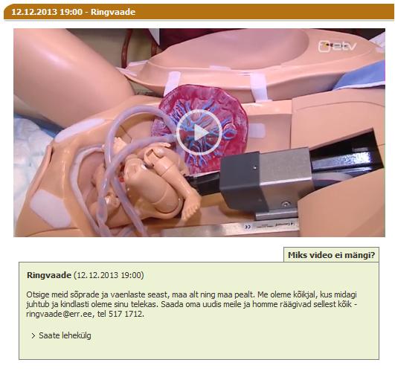Screen dimensions: 395x377
Task: Open the 'Miks video ei mängi?' help tab
Action: pos(331,255)
